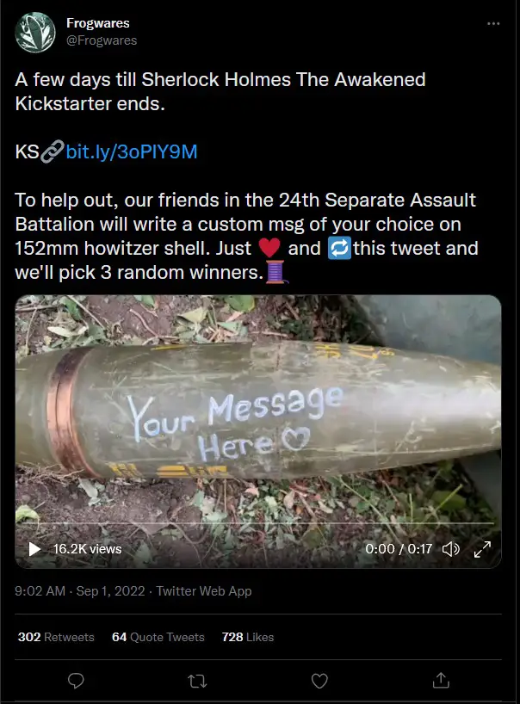View the 302 Retweets list
This screenshot has height=704, width=520.
pyautogui.click(x=56, y=637)
